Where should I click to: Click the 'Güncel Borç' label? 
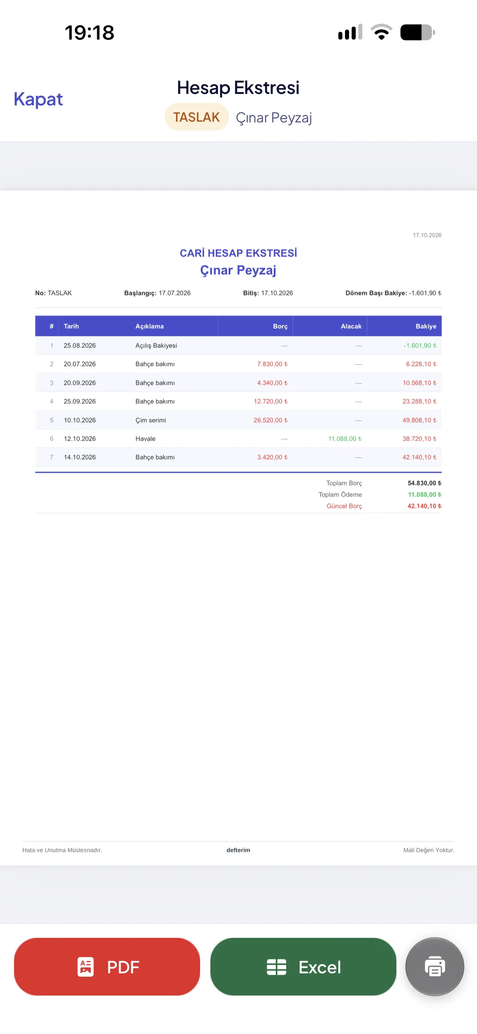point(344,506)
